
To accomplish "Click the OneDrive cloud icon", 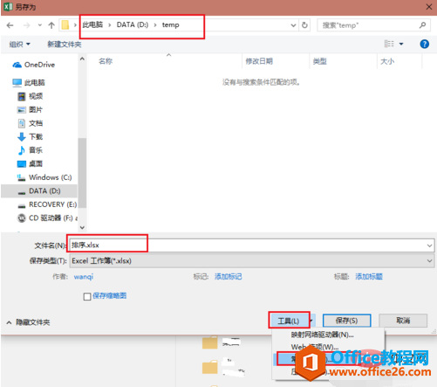I will click(17, 65).
